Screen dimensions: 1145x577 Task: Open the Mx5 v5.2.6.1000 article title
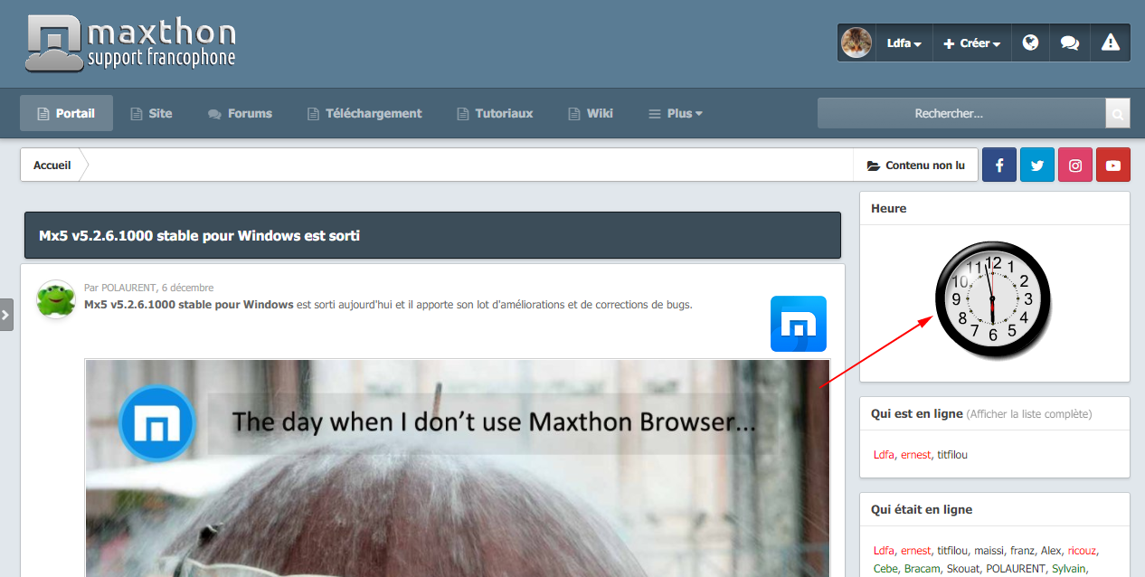click(x=199, y=236)
